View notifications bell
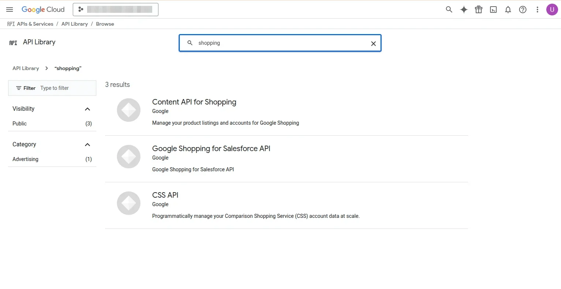Screen dimensions: 561x289 coord(508,10)
